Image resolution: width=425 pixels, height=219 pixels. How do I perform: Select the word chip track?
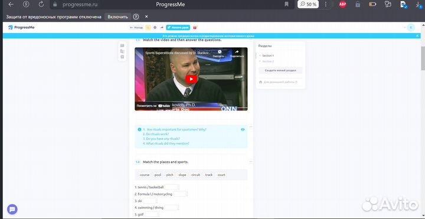click(209, 175)
